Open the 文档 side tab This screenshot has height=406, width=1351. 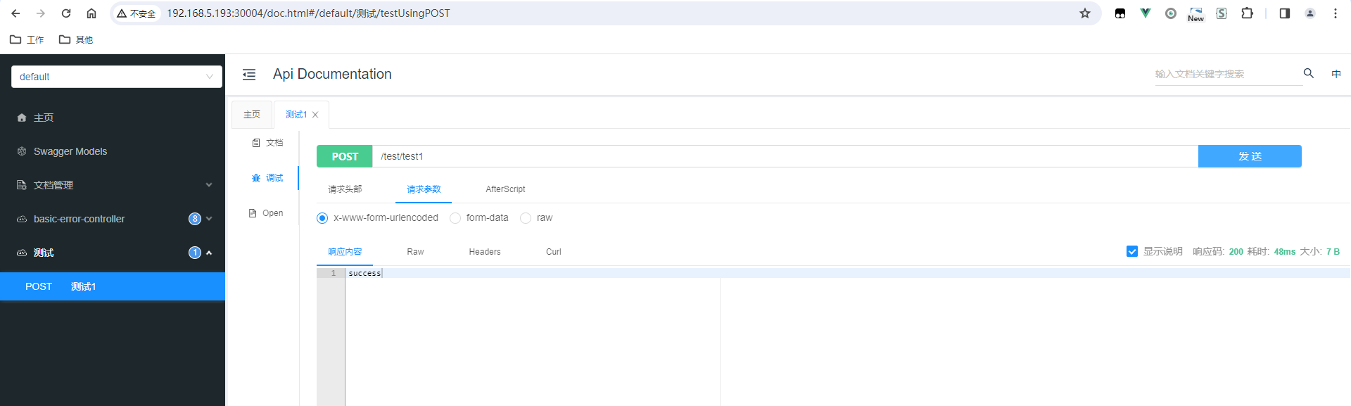tap(267, 143)
